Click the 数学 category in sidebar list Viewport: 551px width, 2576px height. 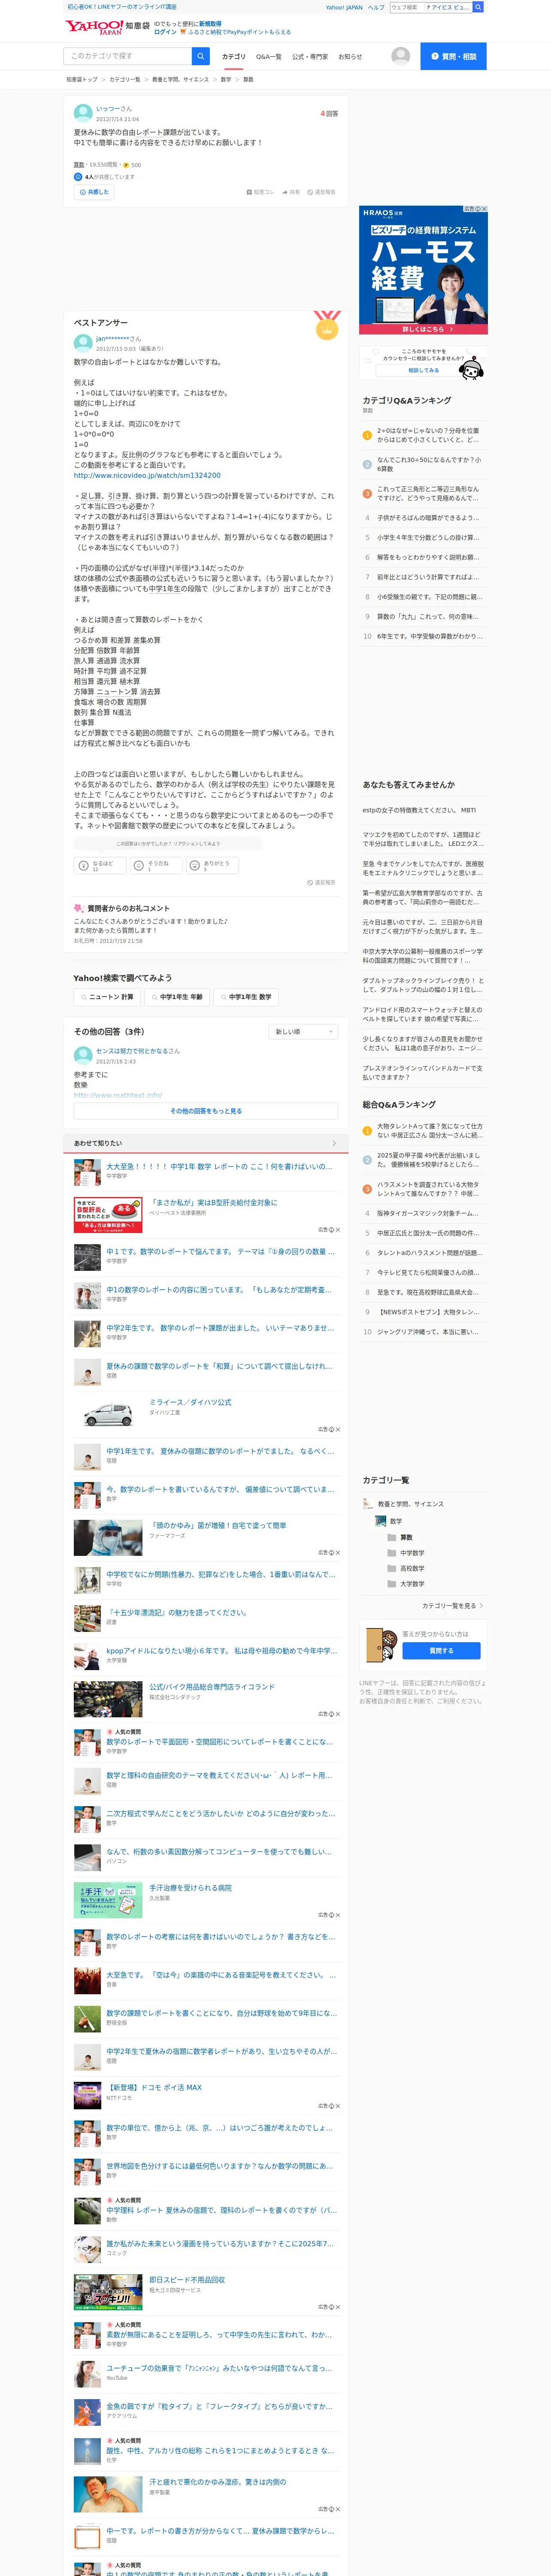[396, 1521]
